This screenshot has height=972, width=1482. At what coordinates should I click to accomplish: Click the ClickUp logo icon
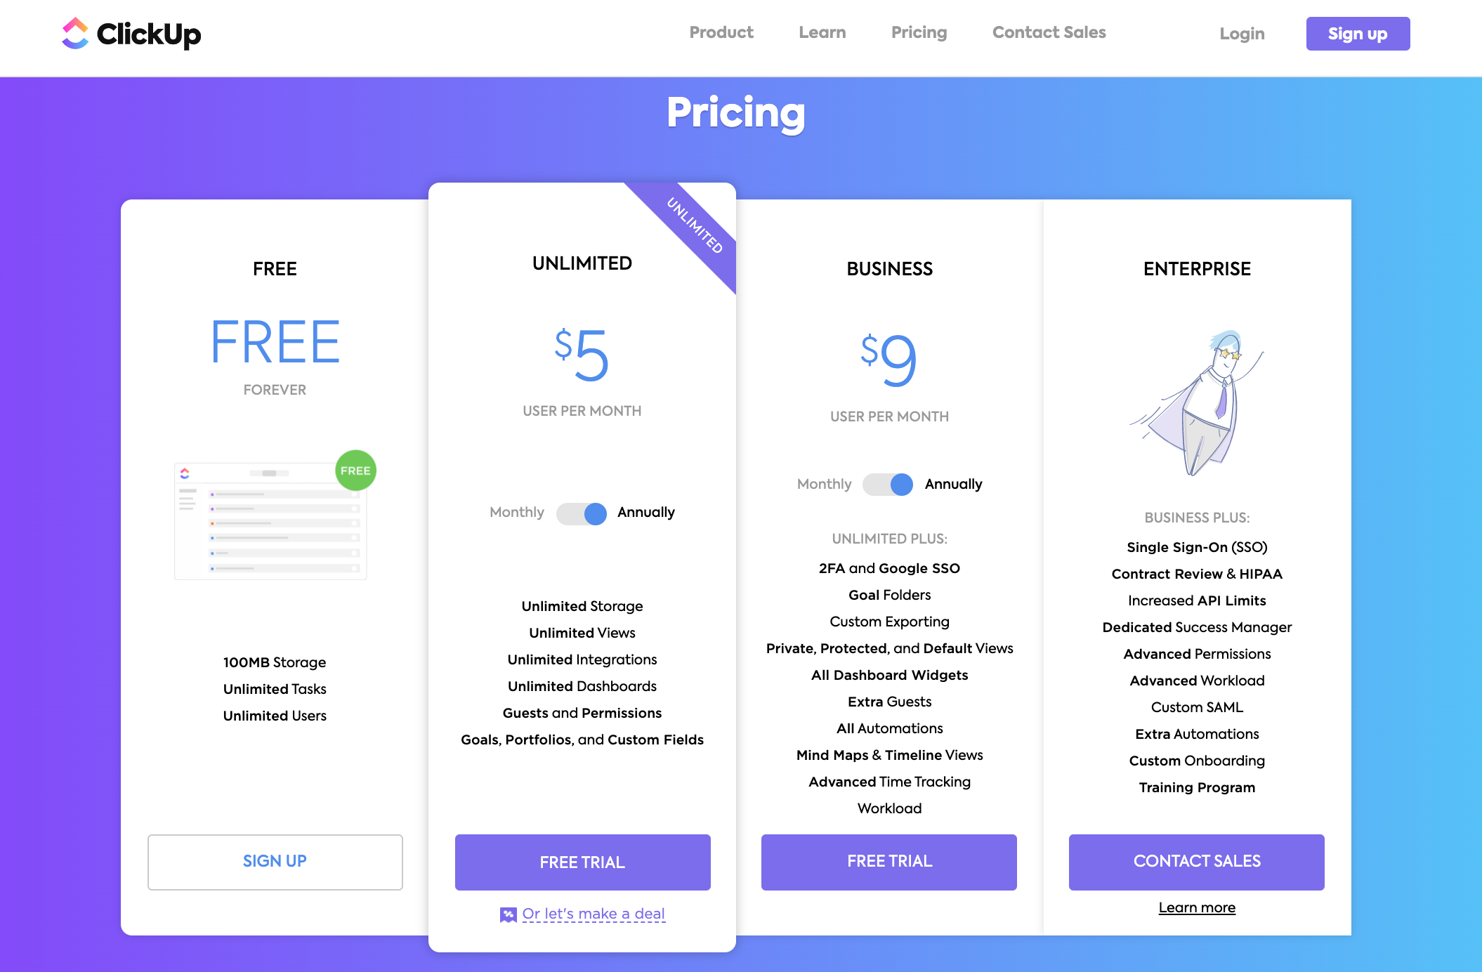click(x=75, y=33)
